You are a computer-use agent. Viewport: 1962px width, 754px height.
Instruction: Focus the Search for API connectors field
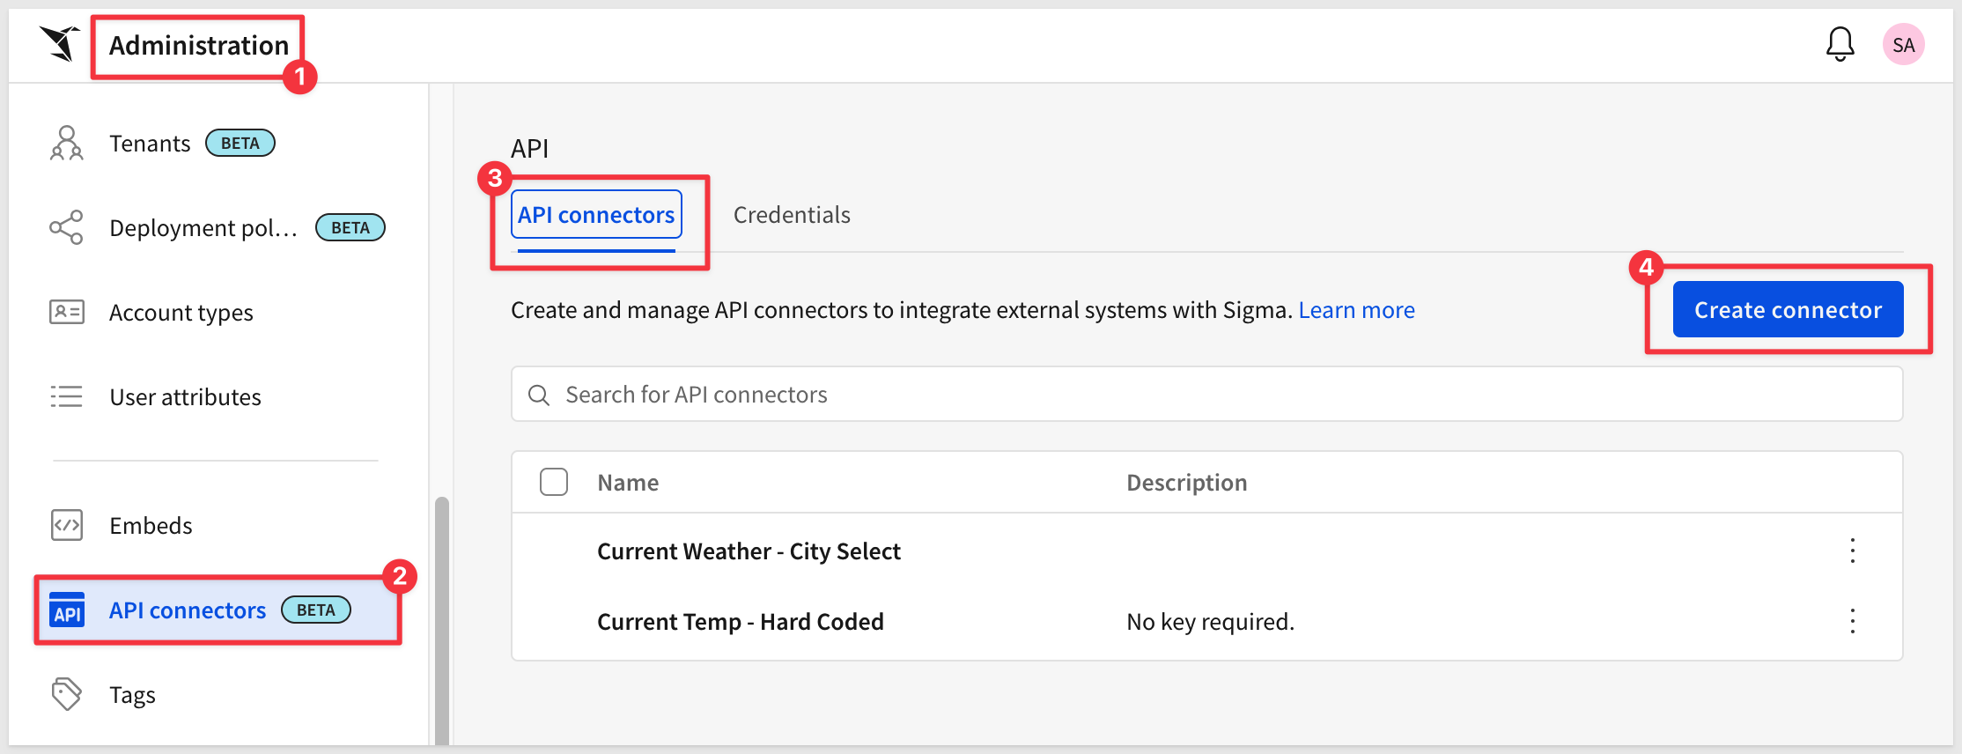1206,395
